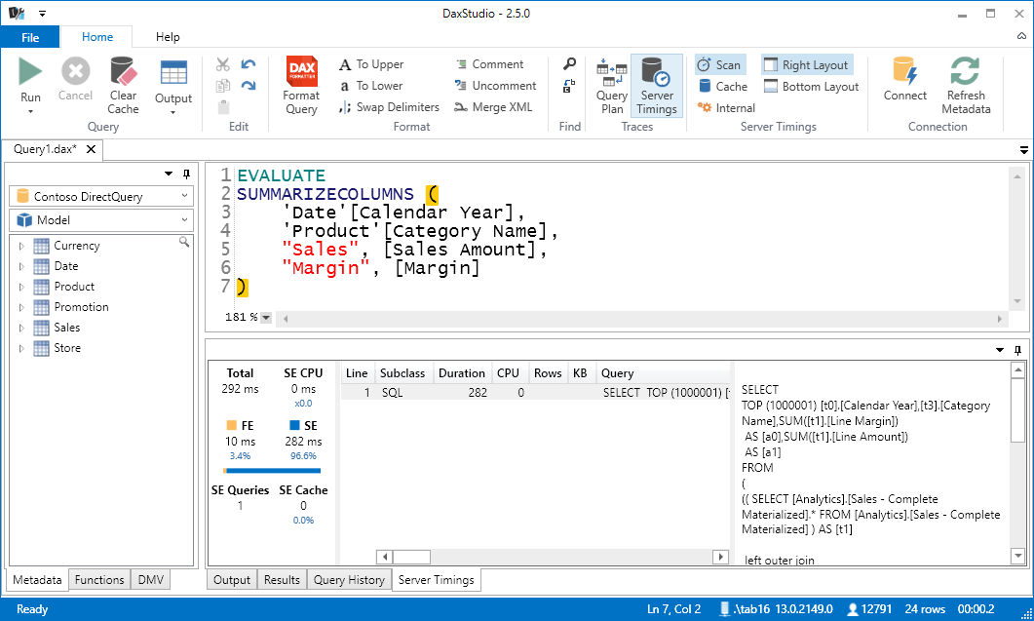Sort timings by Subclass column header
Viewport: 1034px width, 621px height.
(402, 372)
